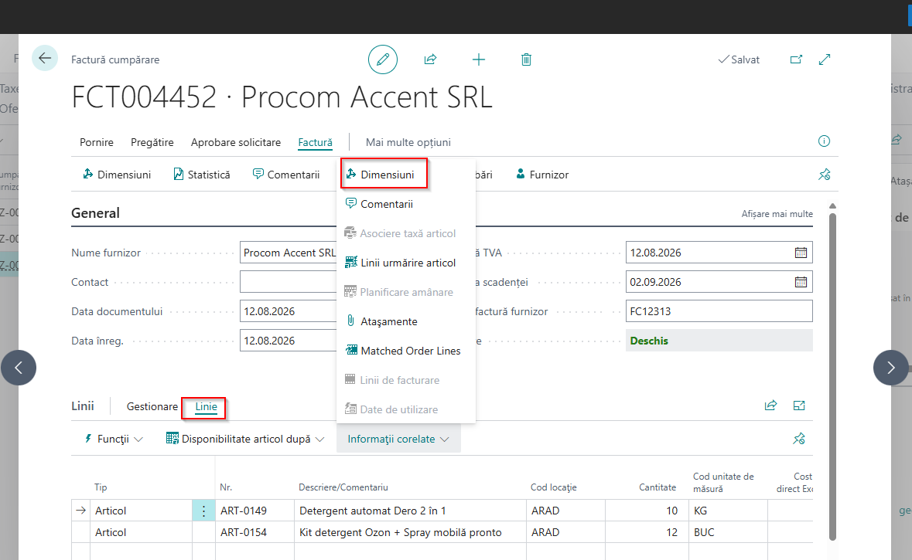This screenshot has height=560, width=912.
Task: Collapse the General section header
Action: click(x=95, y=213)
